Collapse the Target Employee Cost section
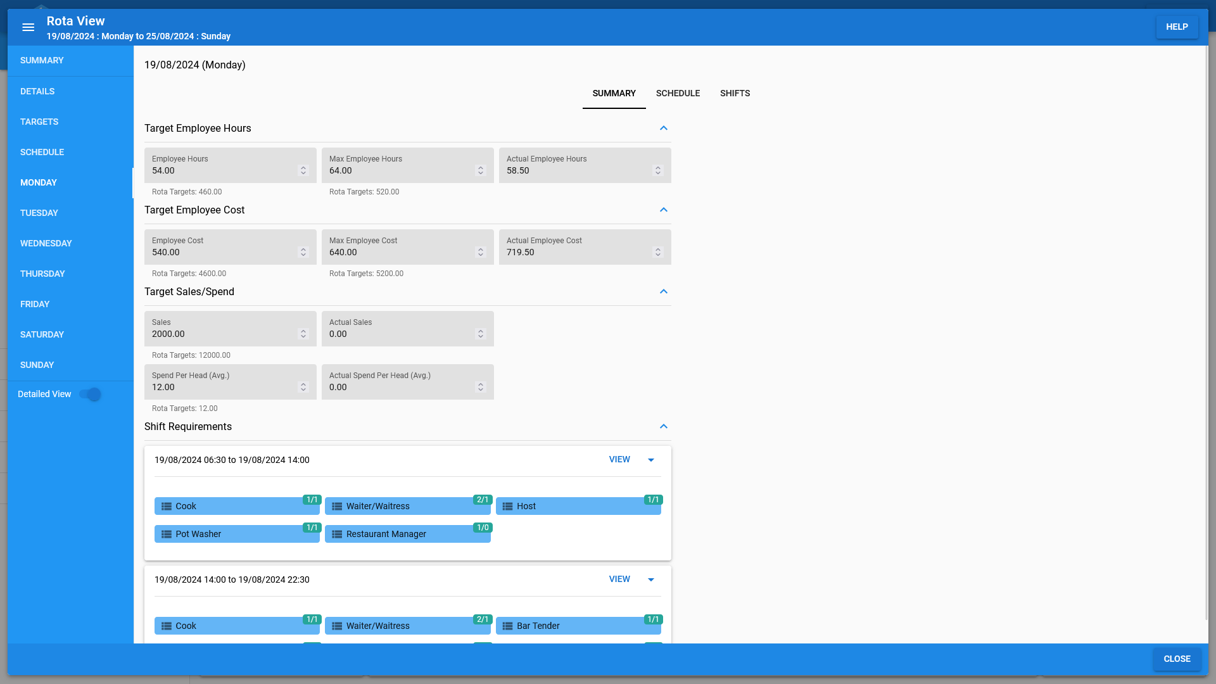1216x684 pixels. [x=663, y=210]
